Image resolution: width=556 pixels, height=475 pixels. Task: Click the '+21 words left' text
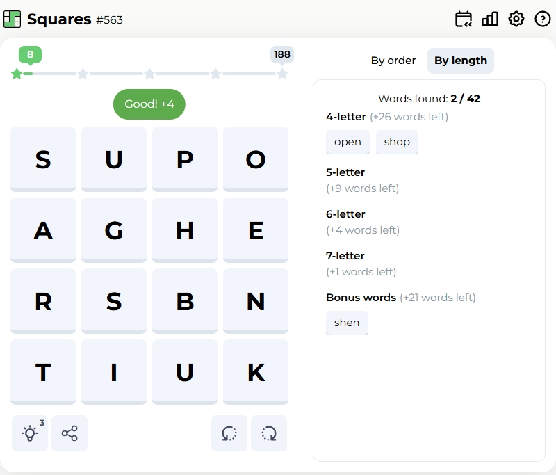click(438, 298)
